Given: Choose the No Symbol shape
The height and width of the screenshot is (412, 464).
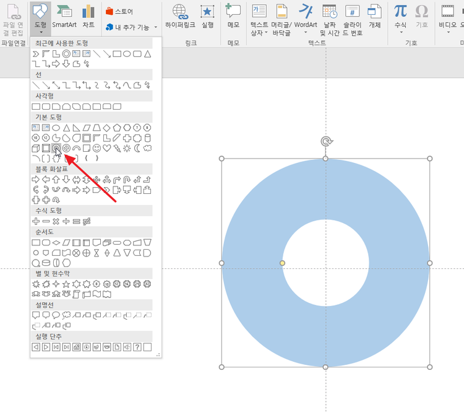Looking at the screenshot, I should click(x=66, y=148).
